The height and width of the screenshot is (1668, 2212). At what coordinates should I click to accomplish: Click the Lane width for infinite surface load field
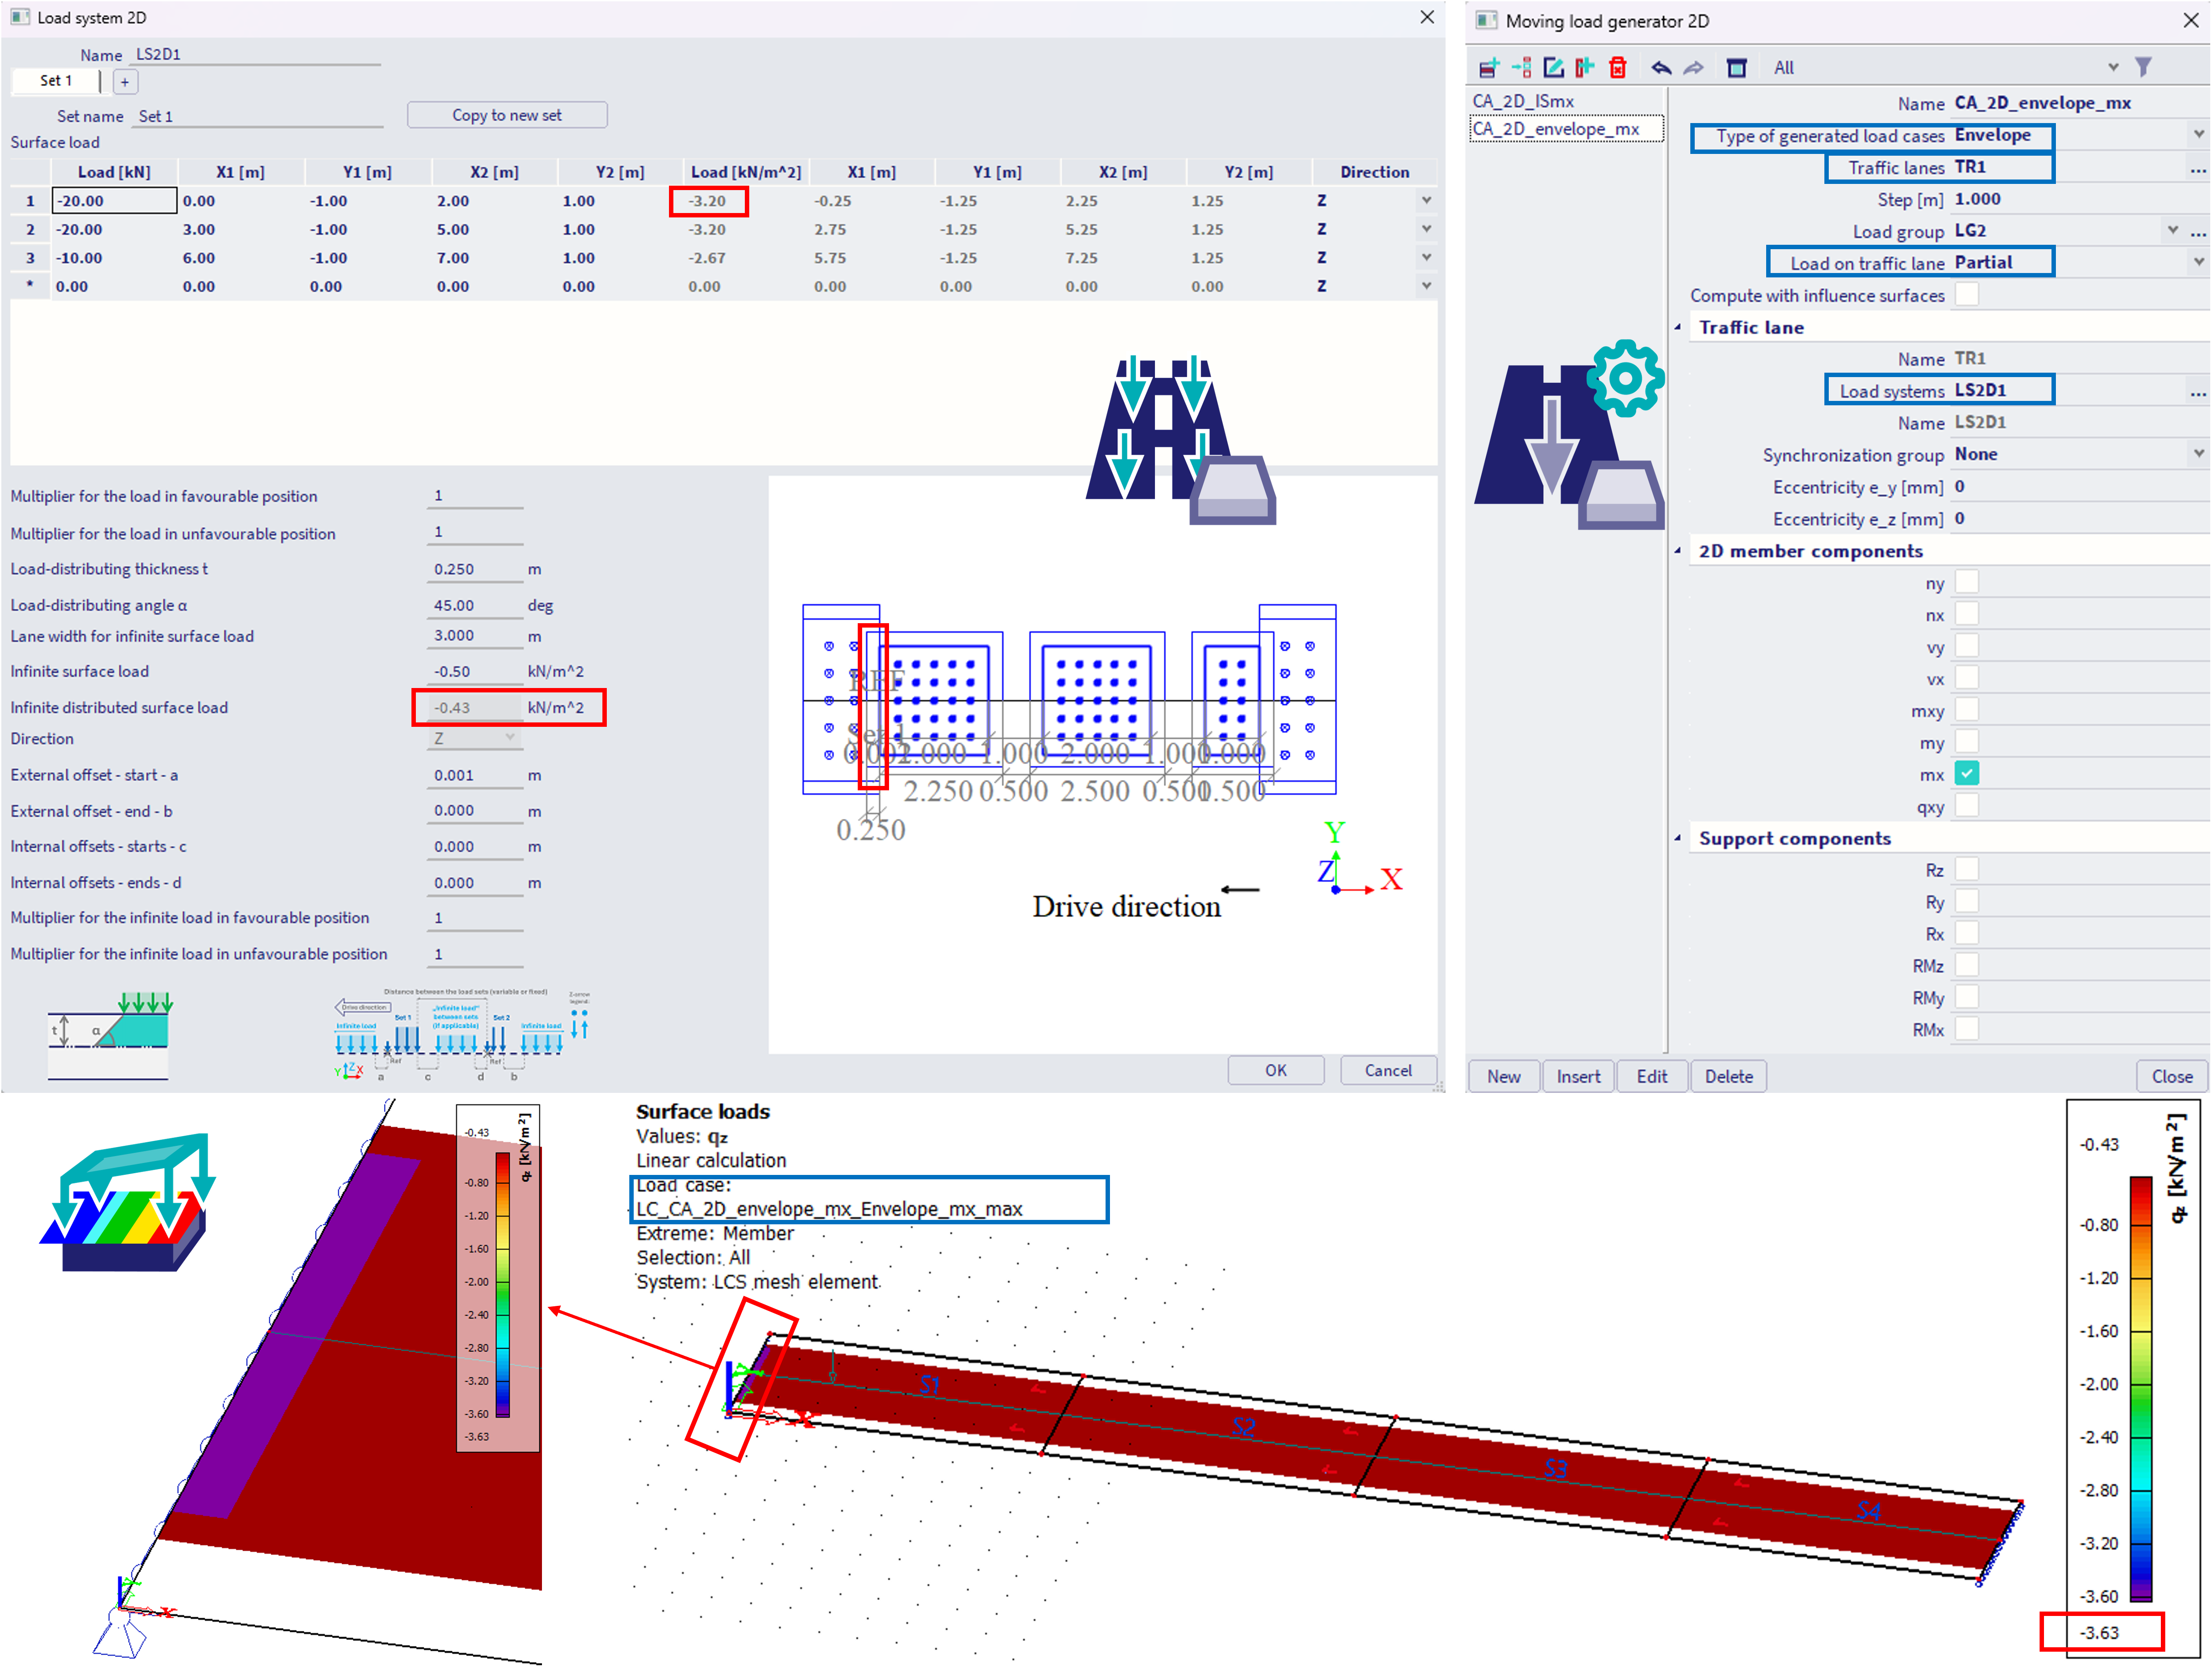[475, 636]
